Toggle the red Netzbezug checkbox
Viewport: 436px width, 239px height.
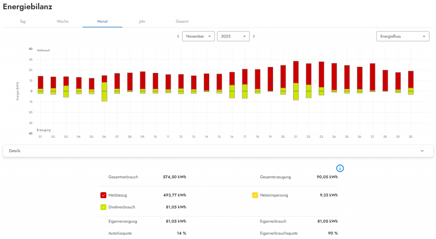[x=104, y=195]
